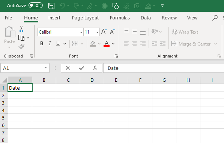Viewport: 224px width, 143px height.
Task: Open the Formulas tab
Action: [x=120, y=18]
